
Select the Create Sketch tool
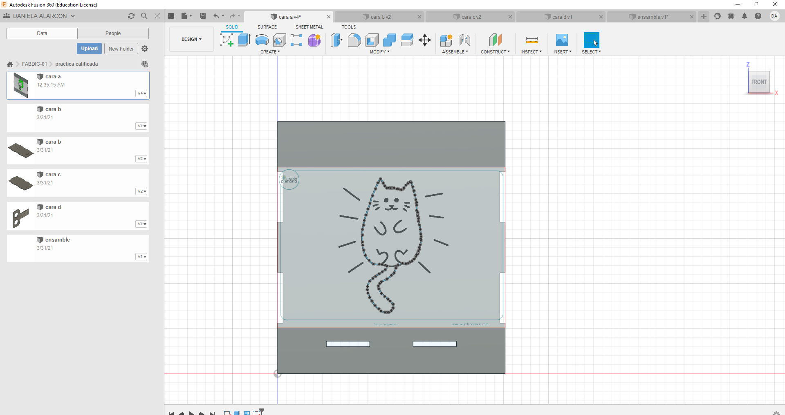tap(227, 40)
